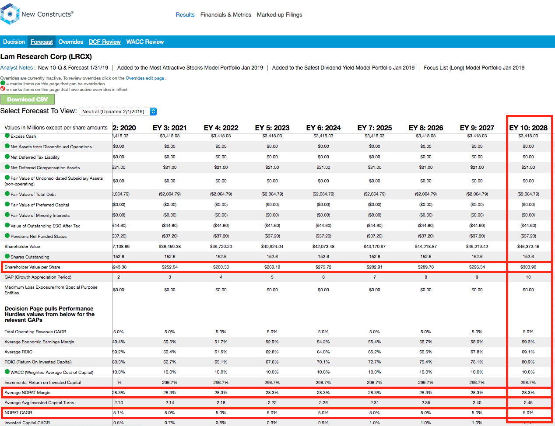Switch to the Overrides tab
555x426 pixels.
click(71, 42)
